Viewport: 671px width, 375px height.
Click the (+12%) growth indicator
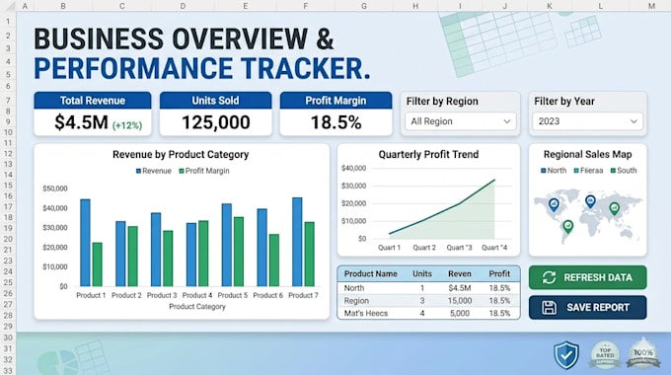[x=127, y=125]
